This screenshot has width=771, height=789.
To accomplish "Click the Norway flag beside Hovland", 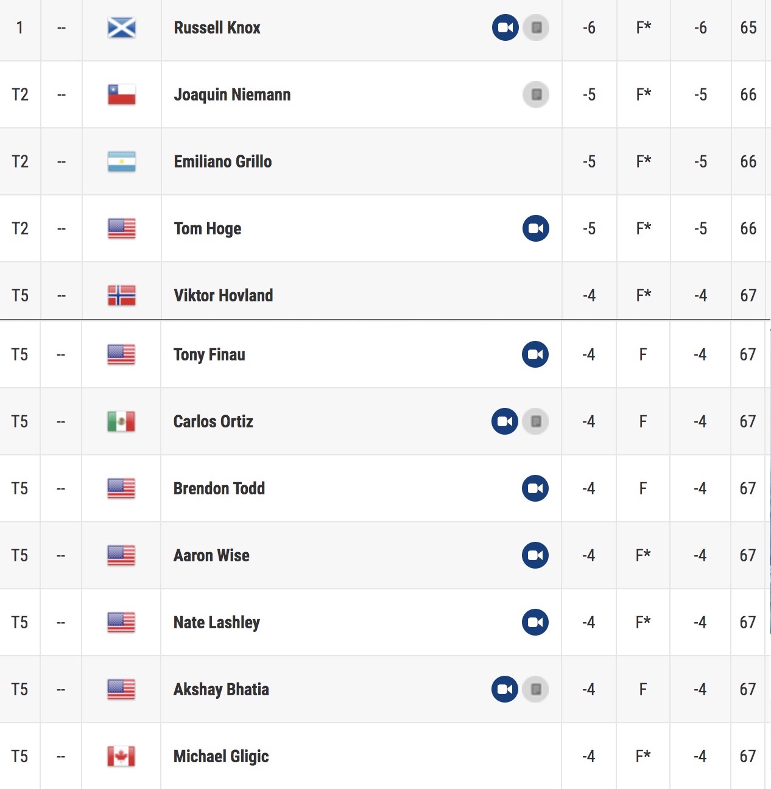I will [x=122, y=295].
